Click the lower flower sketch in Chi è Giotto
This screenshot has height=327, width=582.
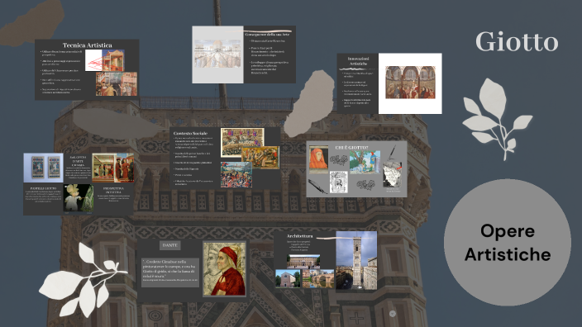point(365,185)
